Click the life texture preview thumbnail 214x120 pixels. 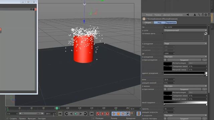[168, 96]
